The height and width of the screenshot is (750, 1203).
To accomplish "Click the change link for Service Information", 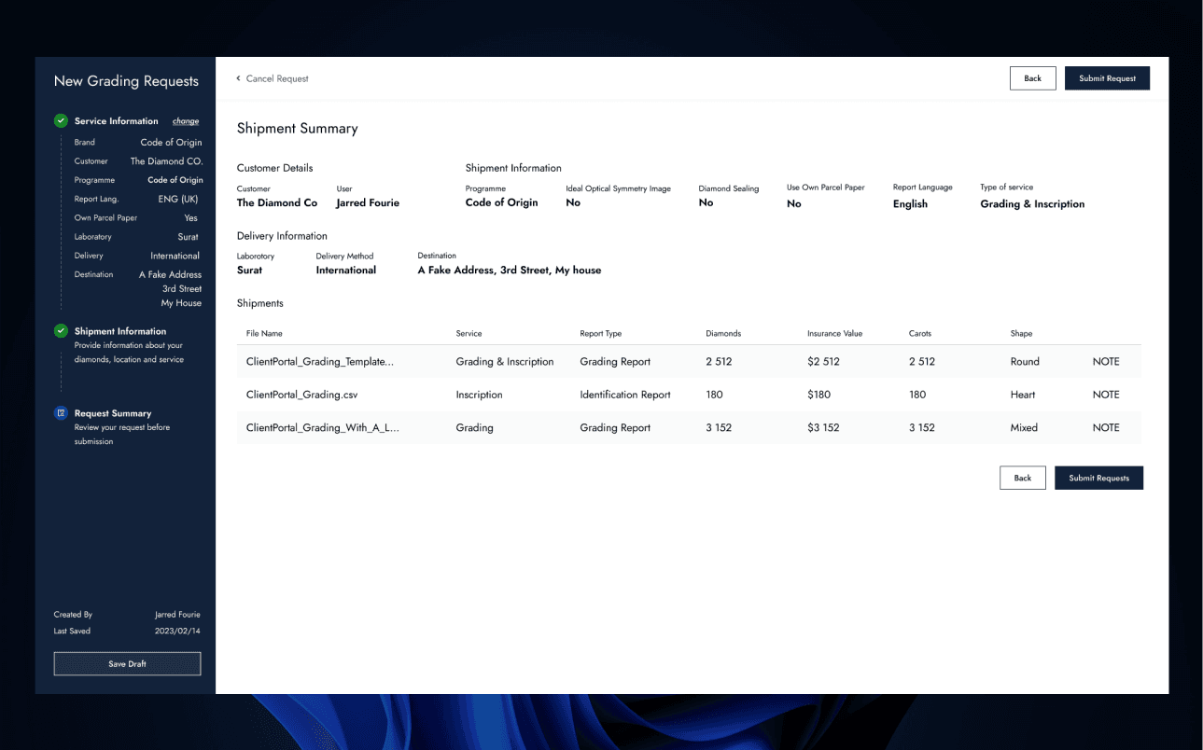I will 186,121.
